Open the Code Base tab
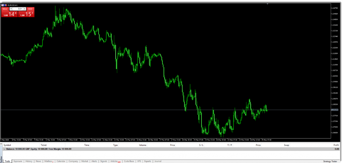Viewport: 343px width, 163px height. tap(129, 161)
